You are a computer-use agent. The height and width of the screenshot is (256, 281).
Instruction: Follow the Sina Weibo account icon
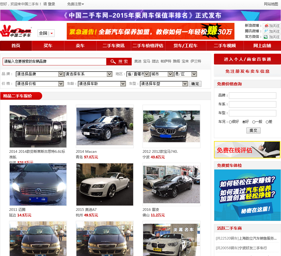pos(266,26)
